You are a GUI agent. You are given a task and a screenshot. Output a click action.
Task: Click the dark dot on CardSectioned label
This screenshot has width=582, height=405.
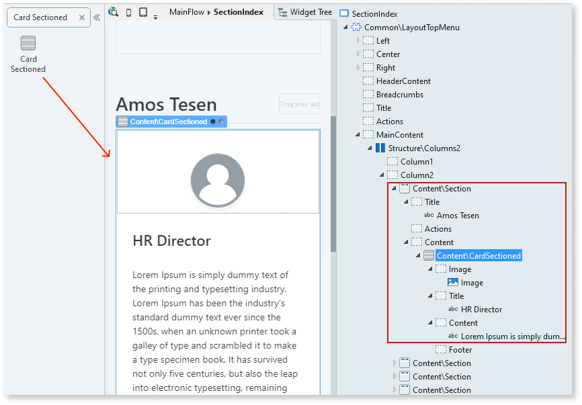(213, 122)
